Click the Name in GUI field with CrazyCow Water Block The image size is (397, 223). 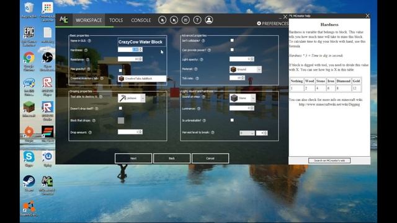(142, 42)
